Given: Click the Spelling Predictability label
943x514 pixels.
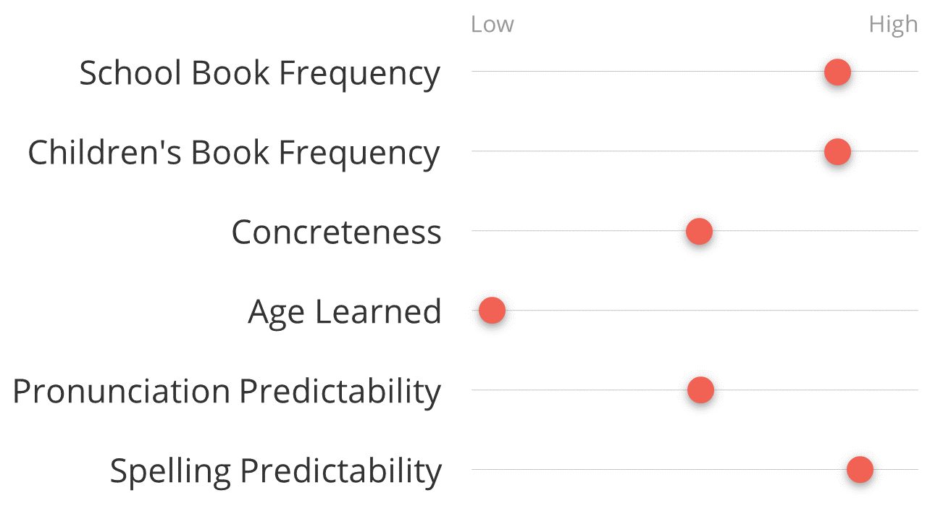Looking at the screenshot, I should point(275,471).
